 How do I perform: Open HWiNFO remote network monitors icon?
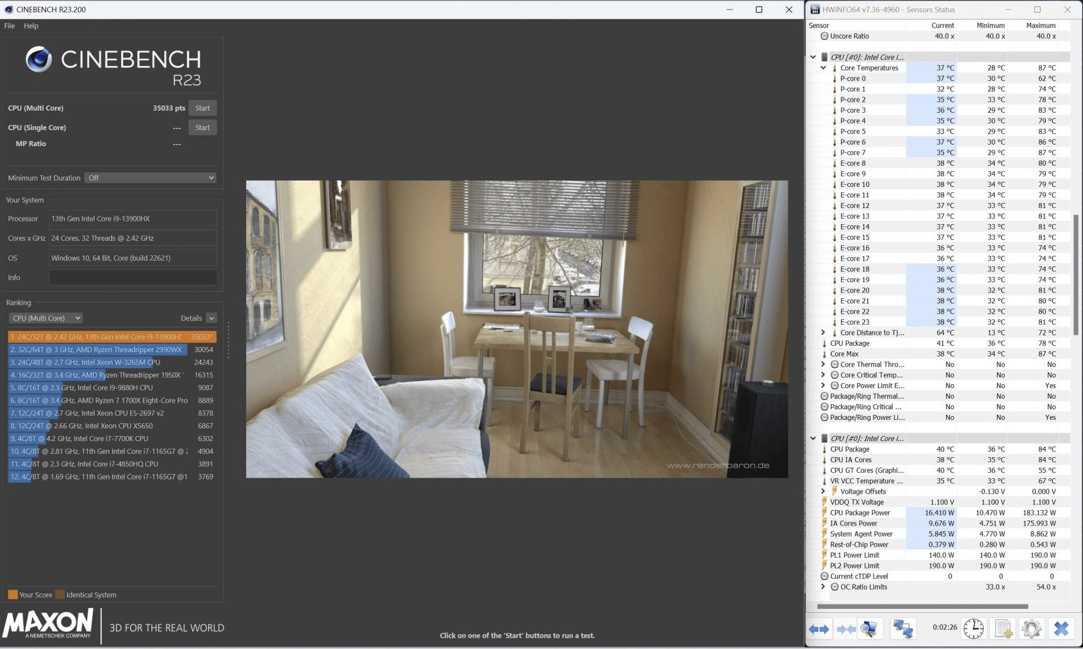(x=902, y=629)
